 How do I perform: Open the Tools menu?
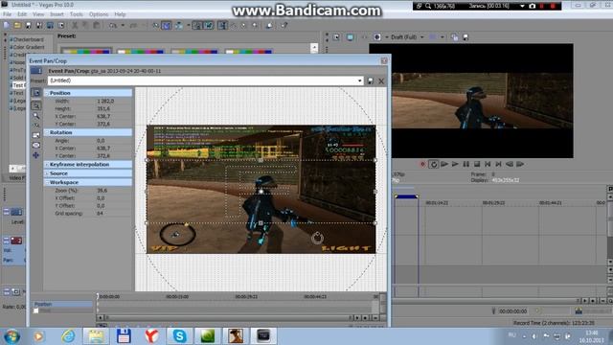point(77,14)
